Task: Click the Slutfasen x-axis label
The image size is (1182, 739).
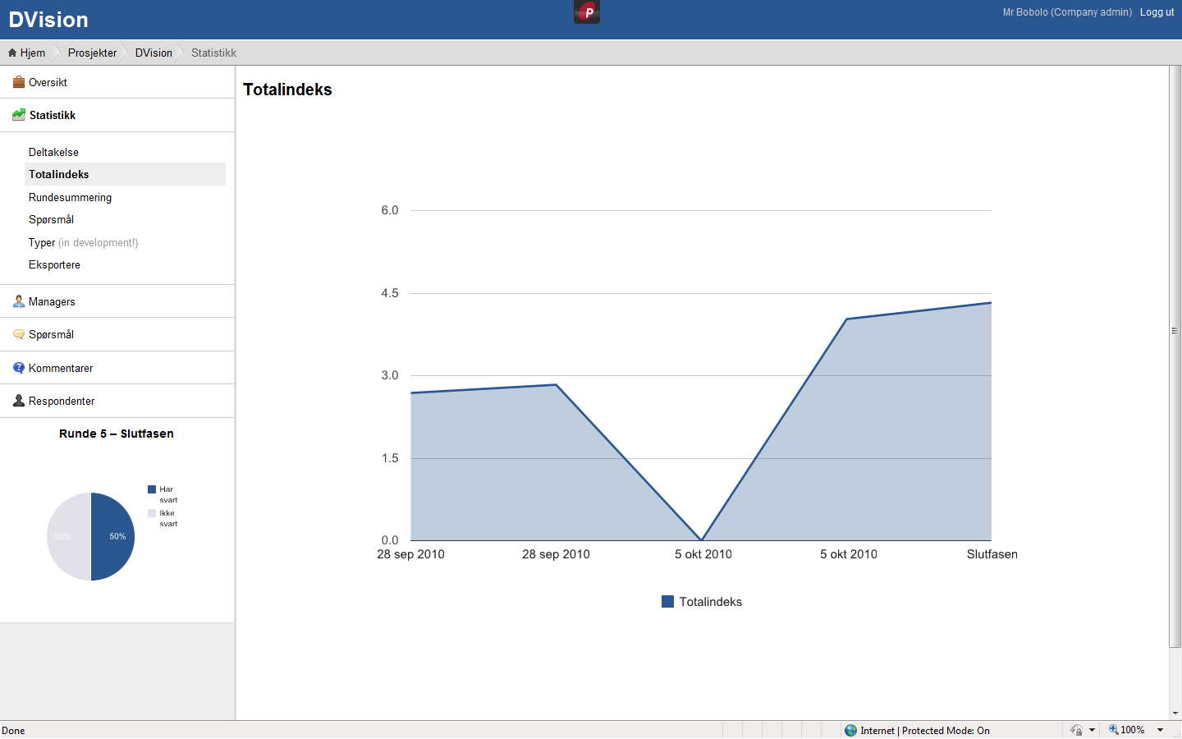Action: tap(992, 554)
